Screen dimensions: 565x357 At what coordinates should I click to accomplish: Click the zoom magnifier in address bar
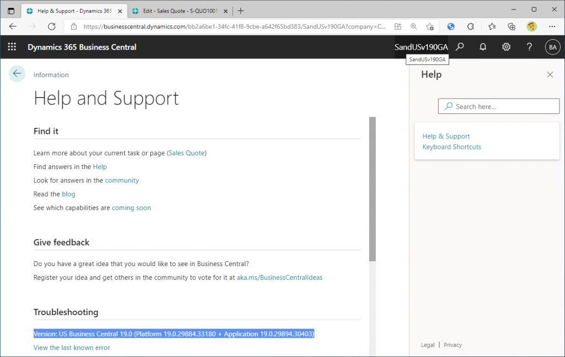[x=414, y=26]
